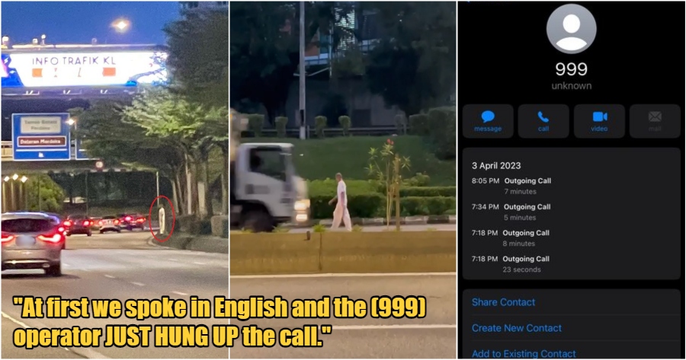Select the 7:18 PM 23 seconds call
This screenshot has width=686, height=360.
pyautogui.click(x=572, y=264)
